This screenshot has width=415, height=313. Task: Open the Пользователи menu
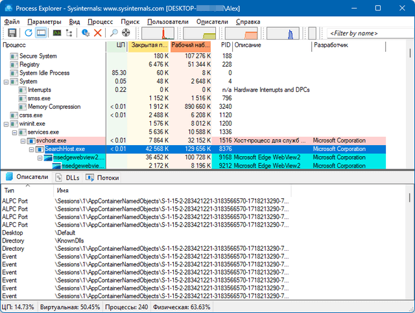pyautogui.click(x=168, y=21)
